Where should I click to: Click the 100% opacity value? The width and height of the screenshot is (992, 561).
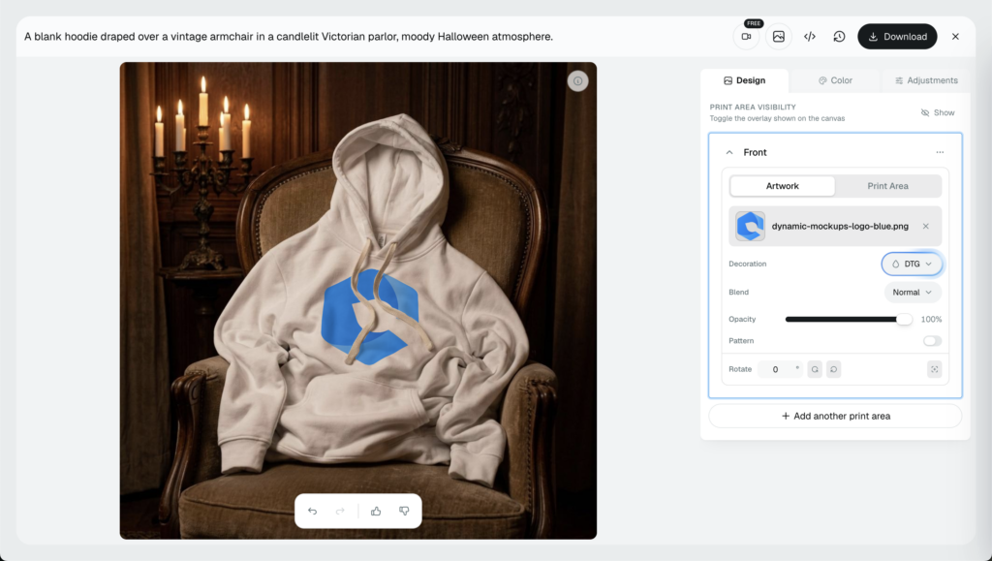tap(931, 320)
